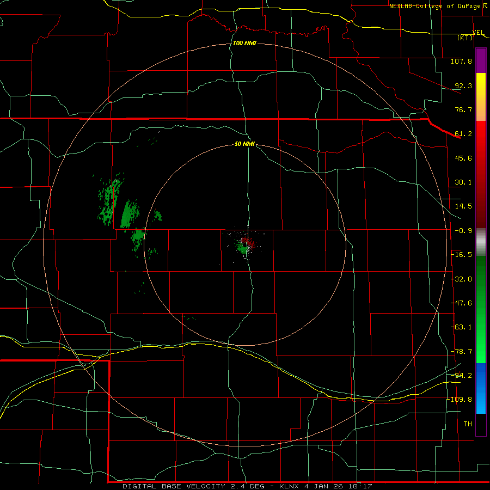Click the blue segment of velocity color bar
490x490 pixels.
pyautogui.click(x=481, y=388)
